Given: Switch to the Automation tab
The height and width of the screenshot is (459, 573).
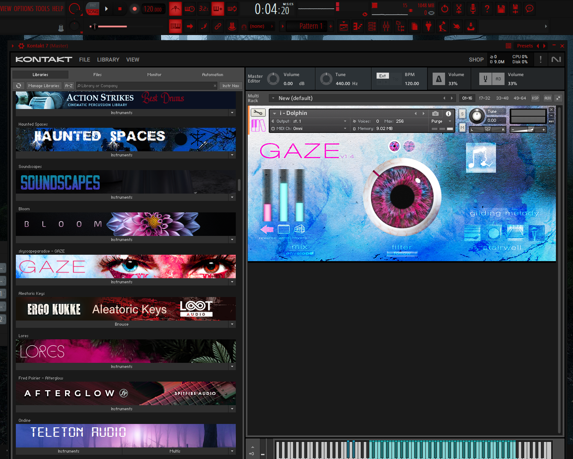Looking at the screenshot, I should click(213, 75).
